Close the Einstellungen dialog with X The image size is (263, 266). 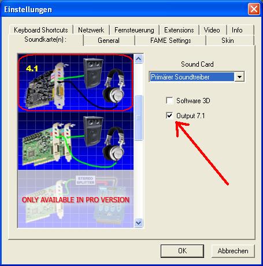254,9
